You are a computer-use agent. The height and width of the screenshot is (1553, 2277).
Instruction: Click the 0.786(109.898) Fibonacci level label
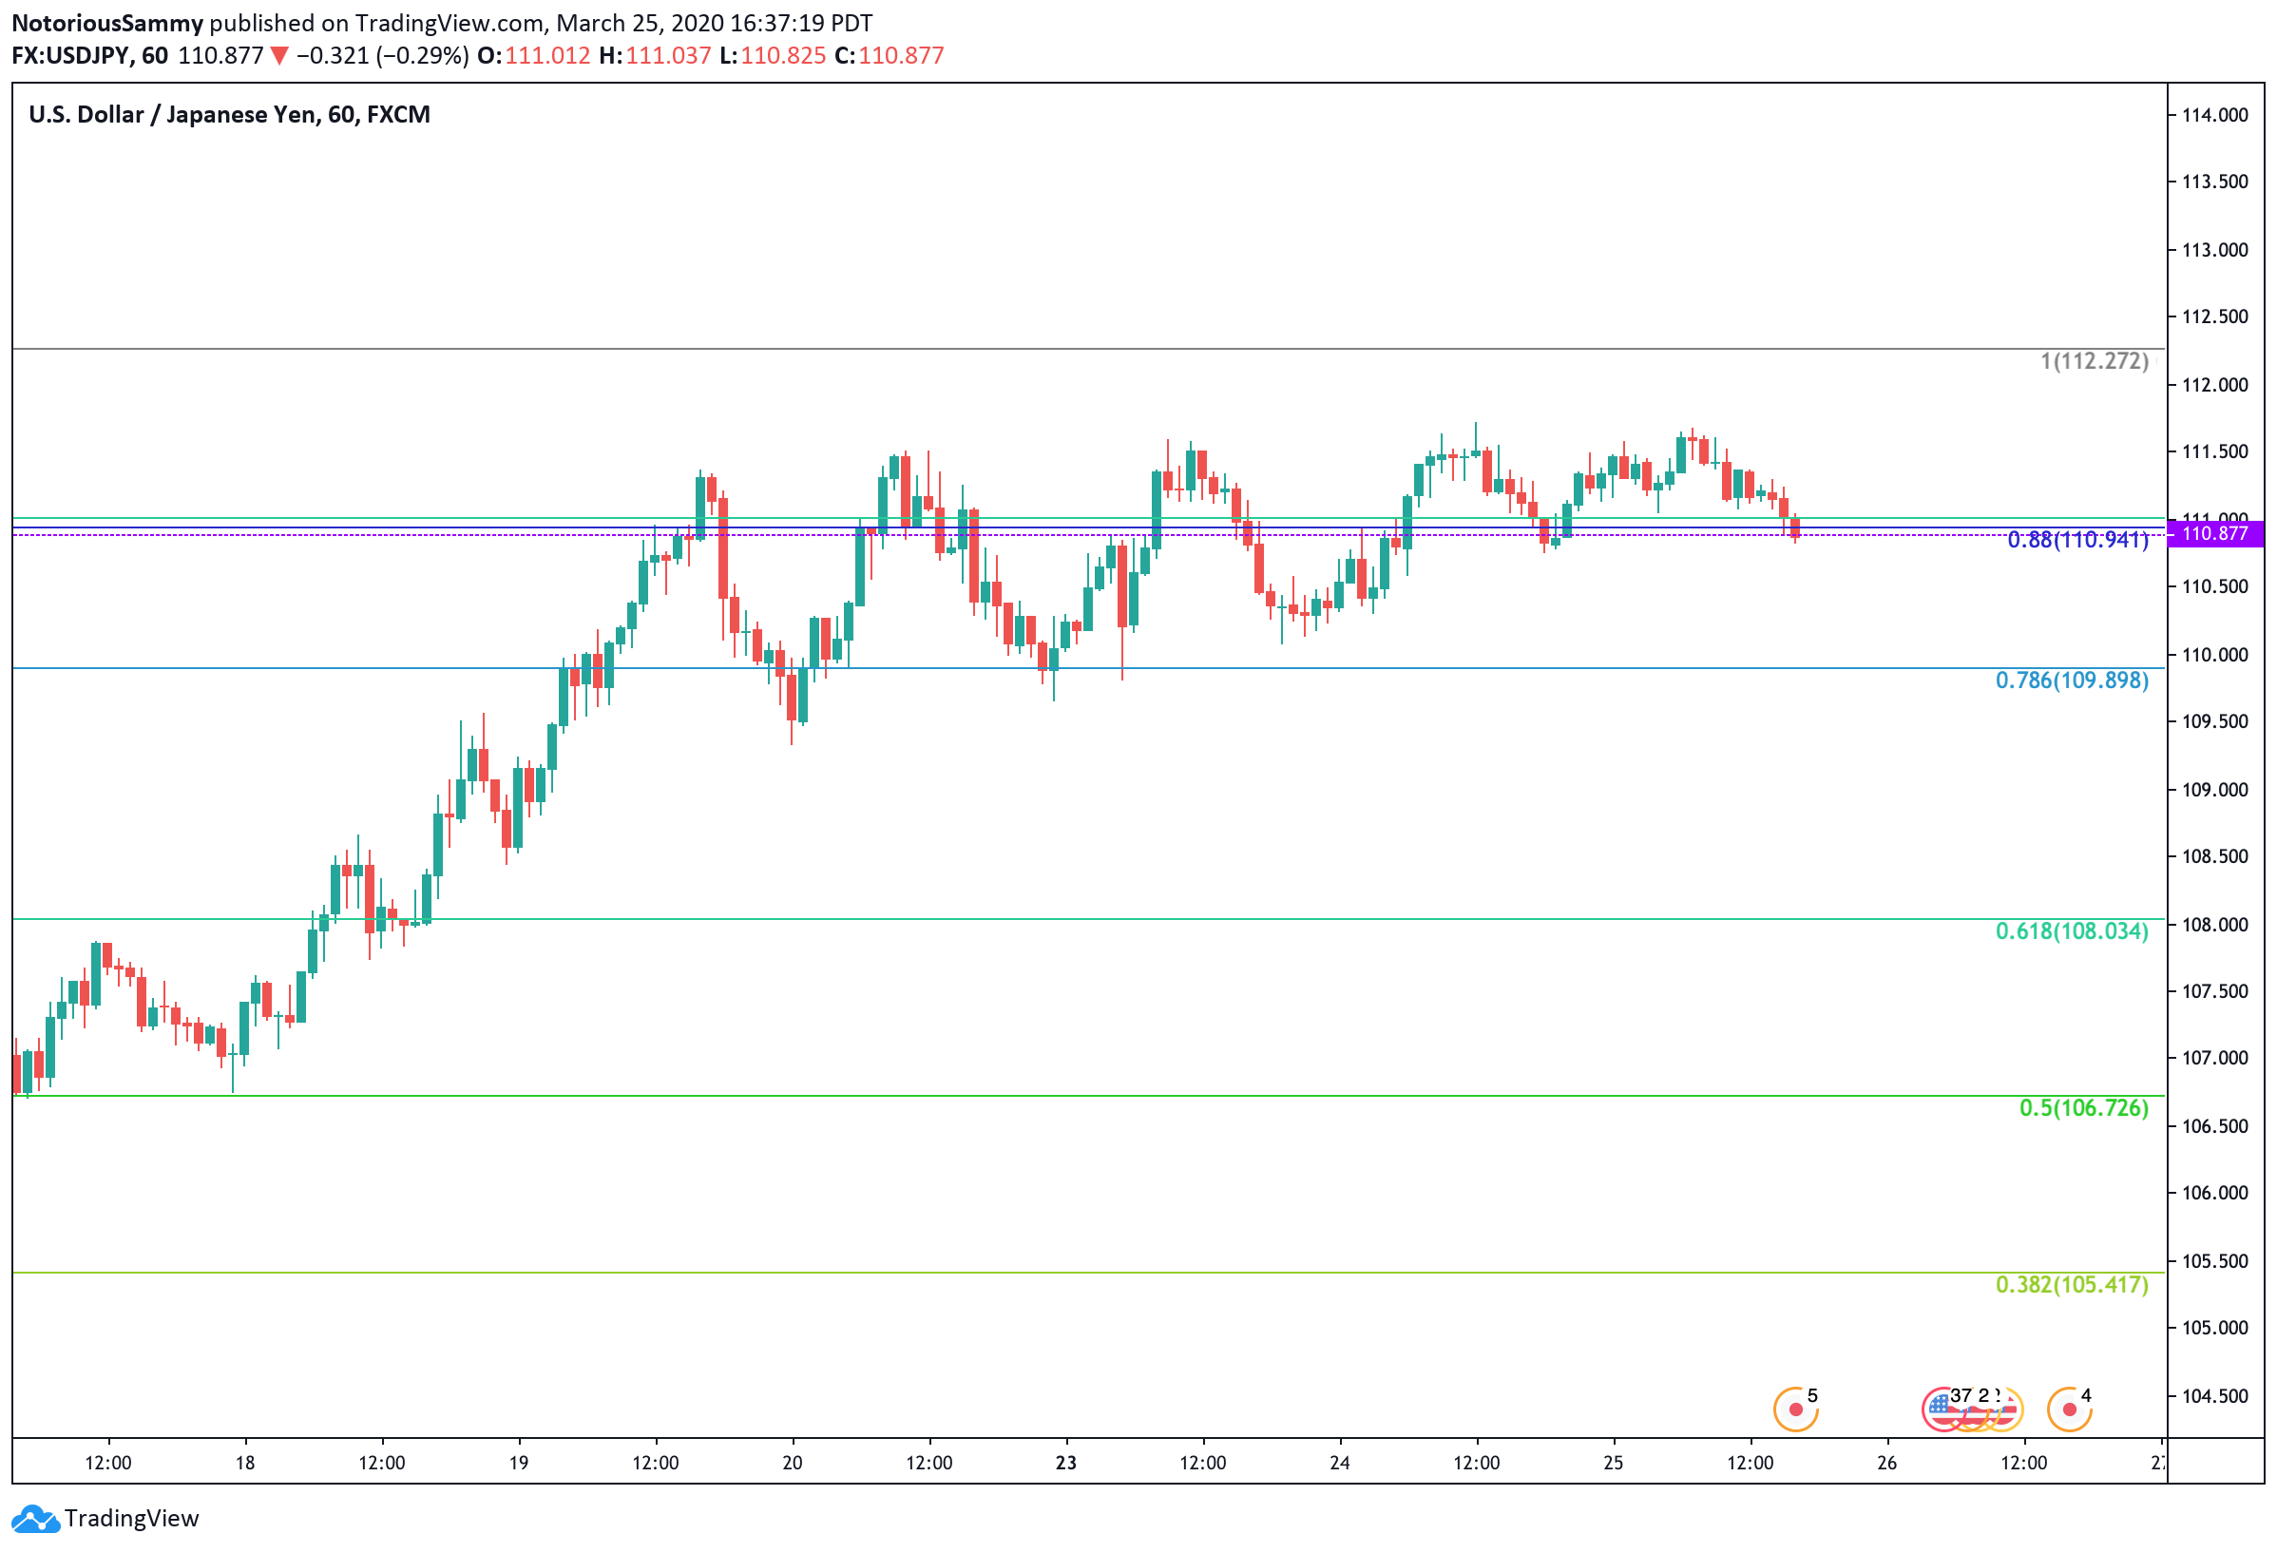coord(2071,680)
